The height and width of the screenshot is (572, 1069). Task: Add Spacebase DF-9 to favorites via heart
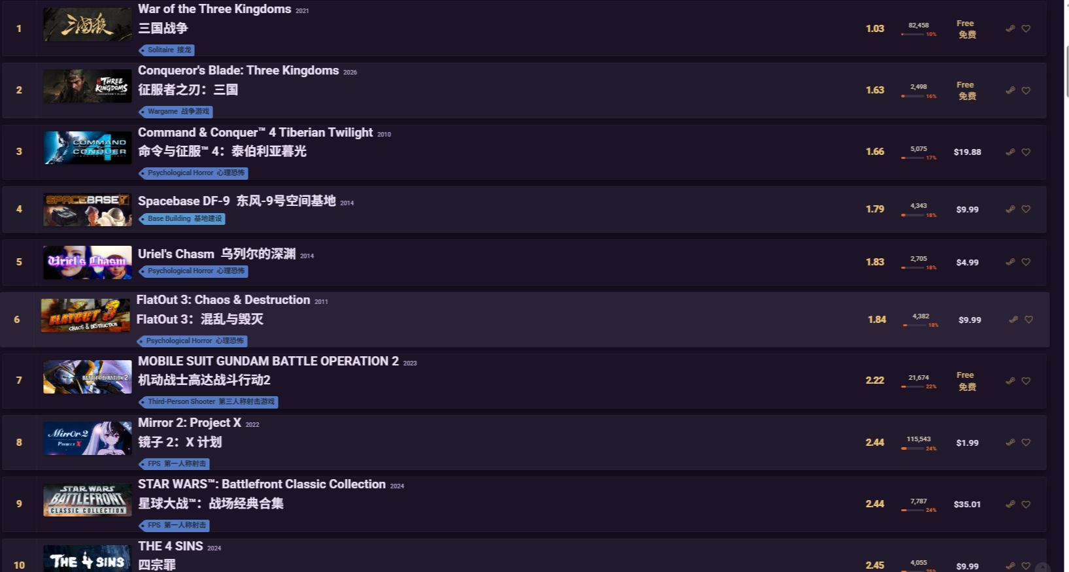[1026, 209]
